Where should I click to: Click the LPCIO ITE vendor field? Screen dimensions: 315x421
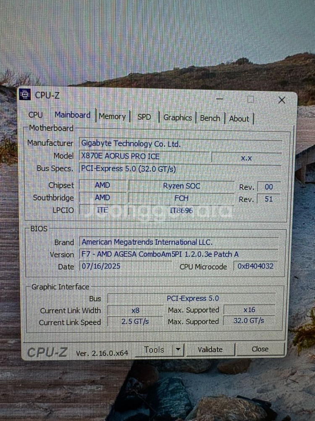point(102,210)
